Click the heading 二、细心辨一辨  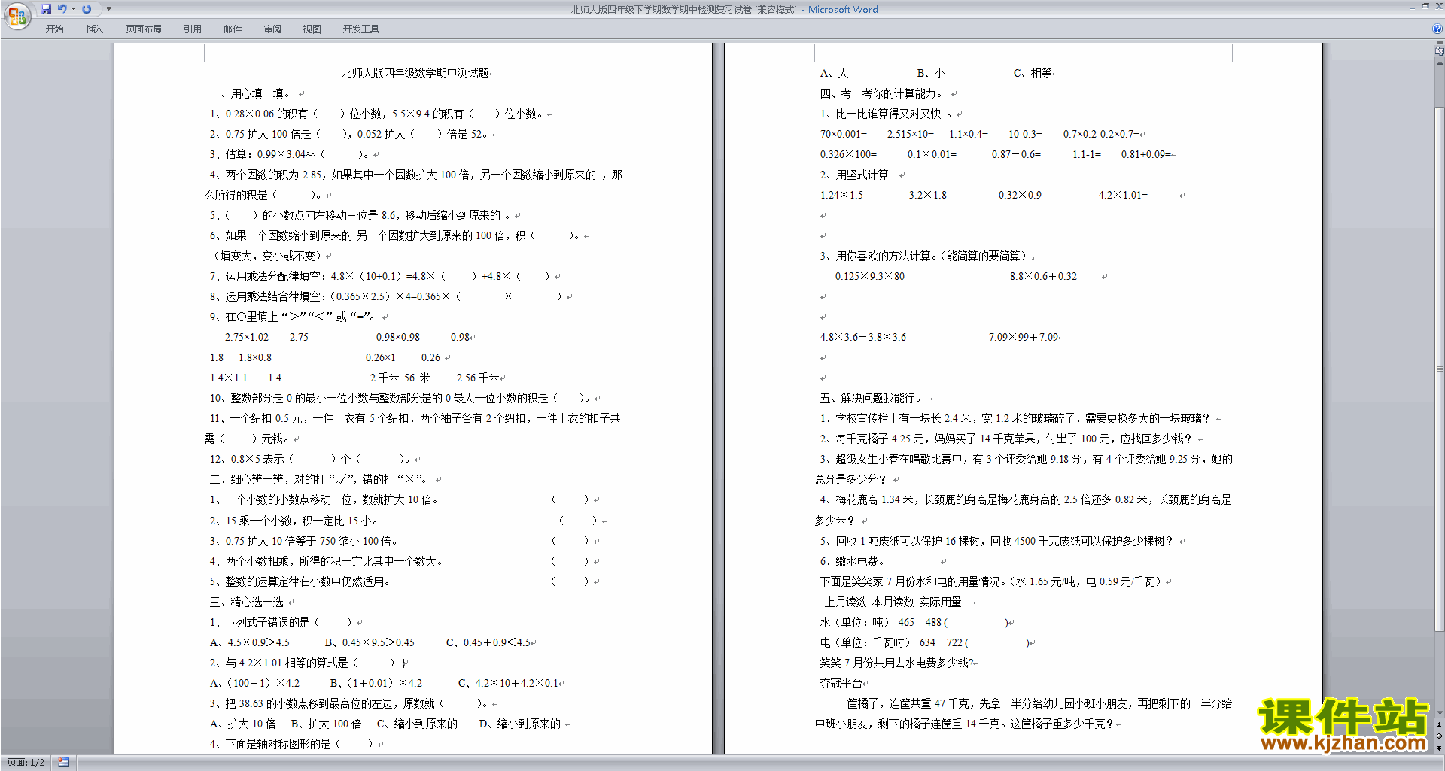[320, 479]
